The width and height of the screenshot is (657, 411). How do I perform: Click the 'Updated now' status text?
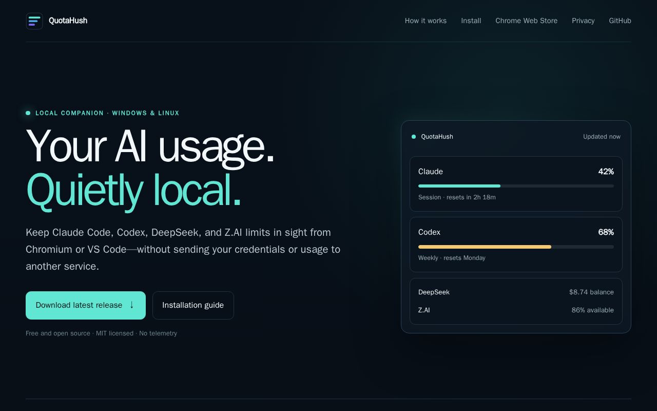(x=602, y=137)
